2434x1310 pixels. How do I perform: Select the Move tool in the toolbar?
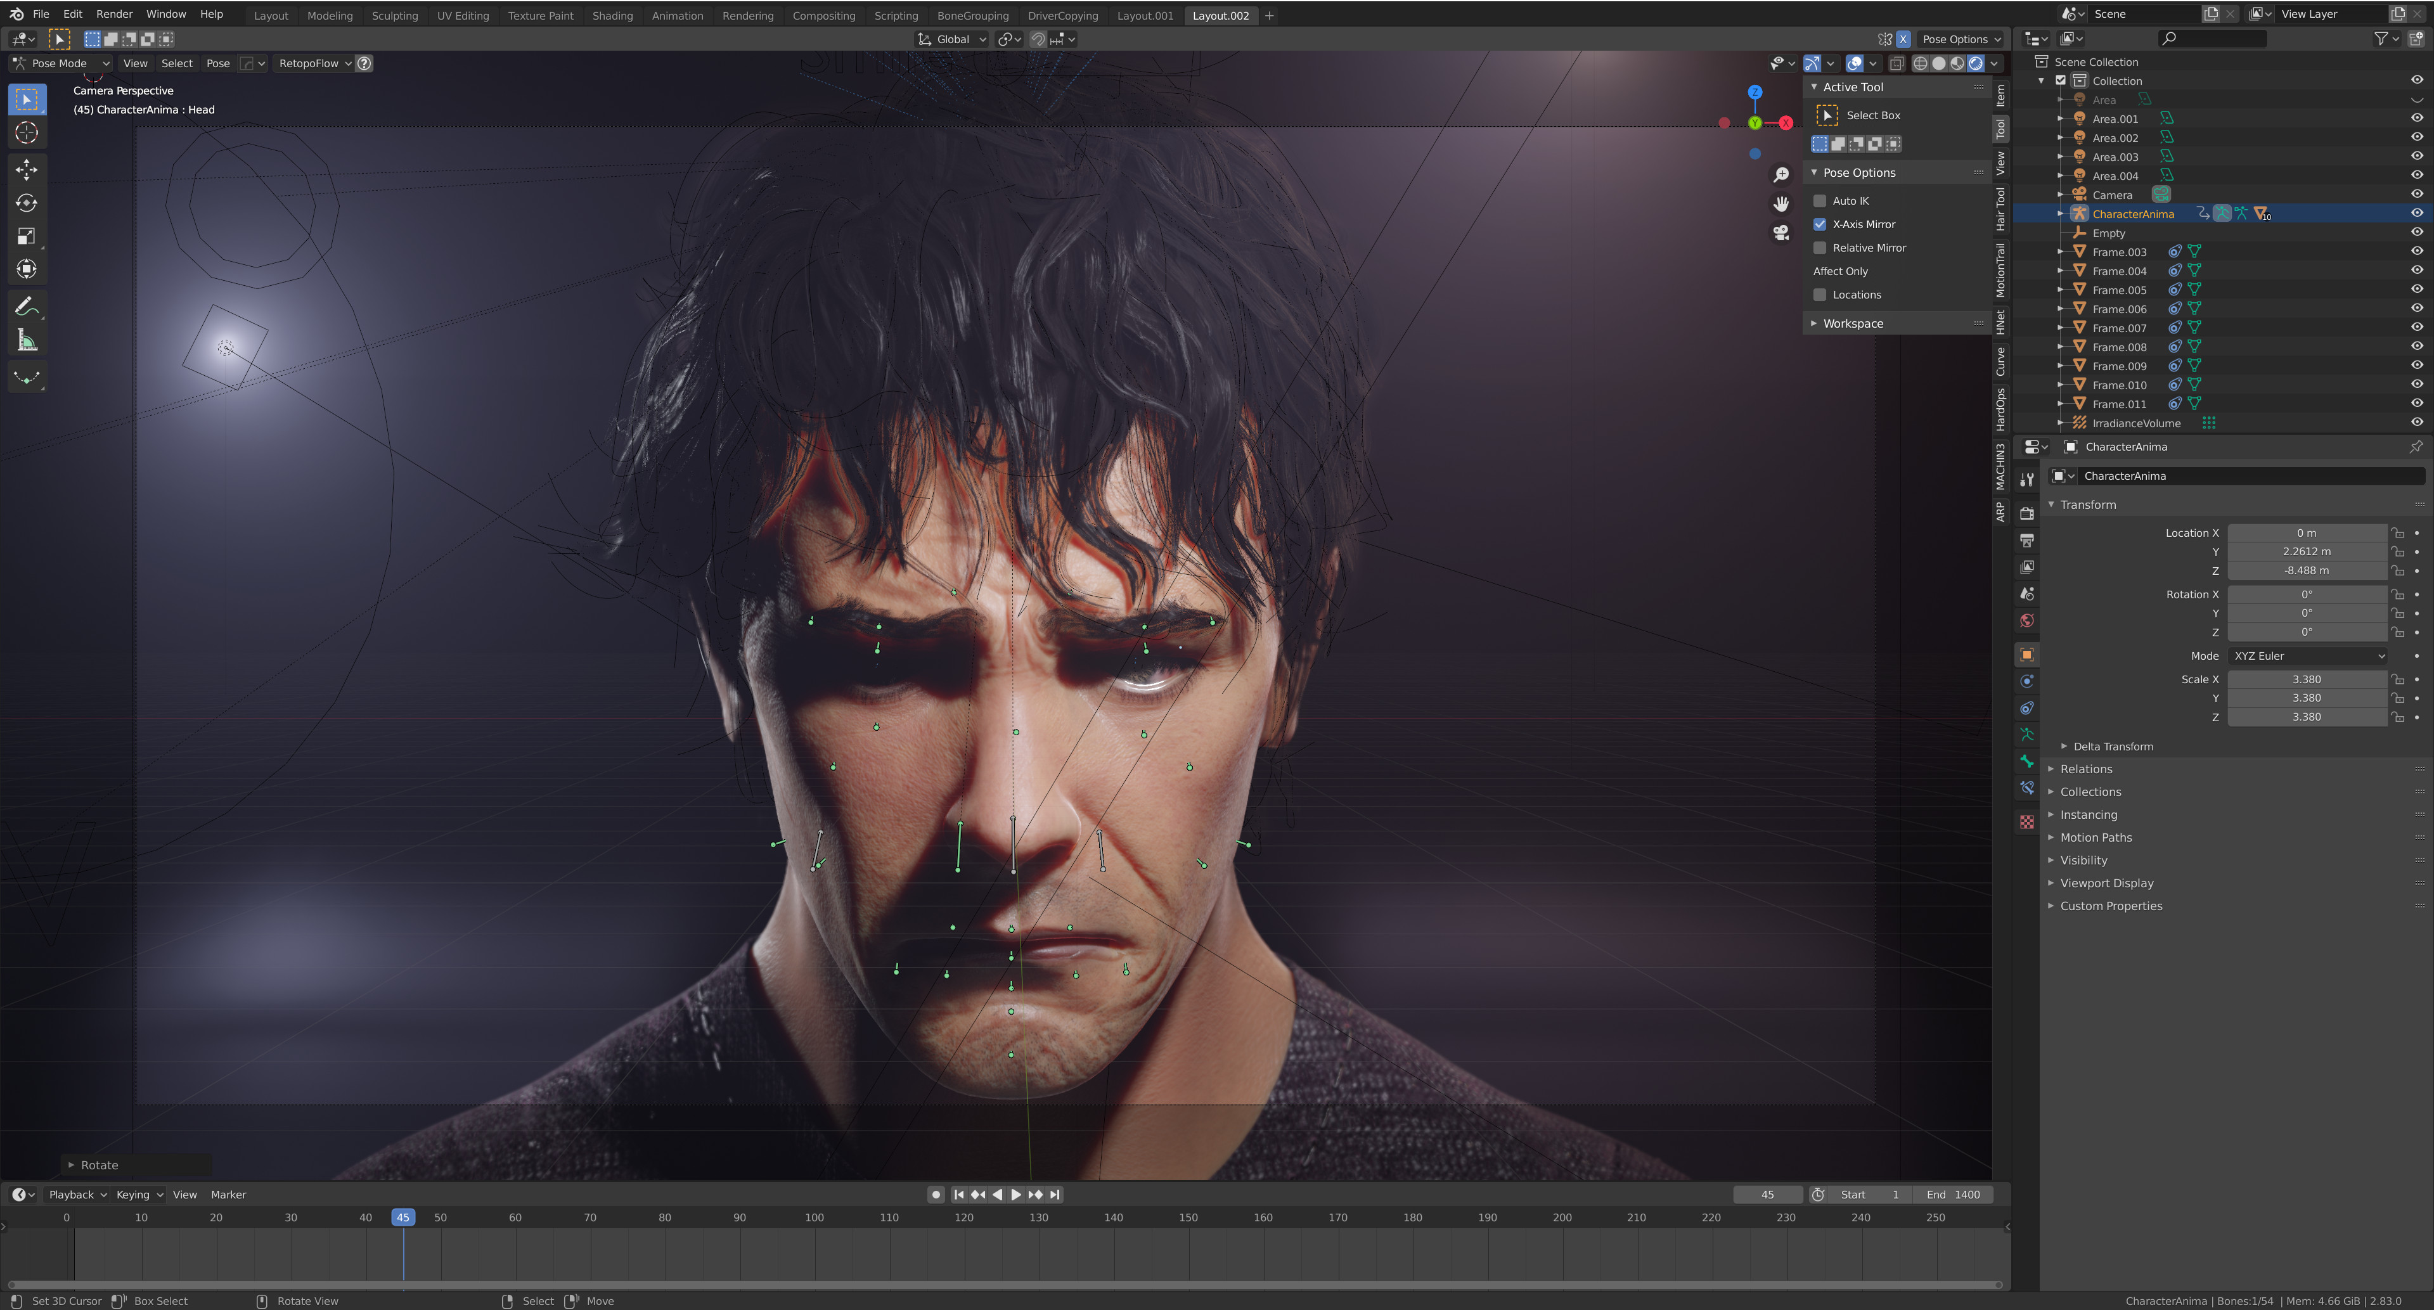click(x=27, y=169)
